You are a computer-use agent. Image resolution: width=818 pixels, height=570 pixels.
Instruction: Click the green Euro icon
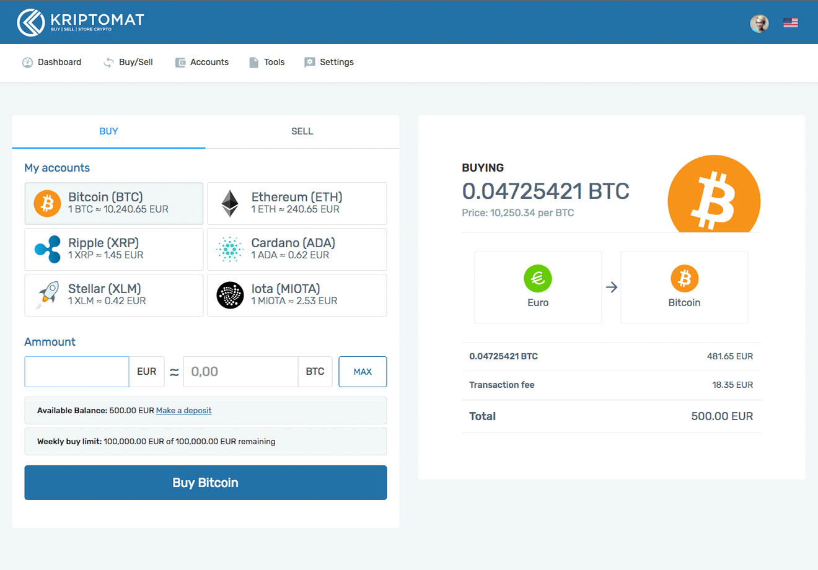click(x=538, y=279)
